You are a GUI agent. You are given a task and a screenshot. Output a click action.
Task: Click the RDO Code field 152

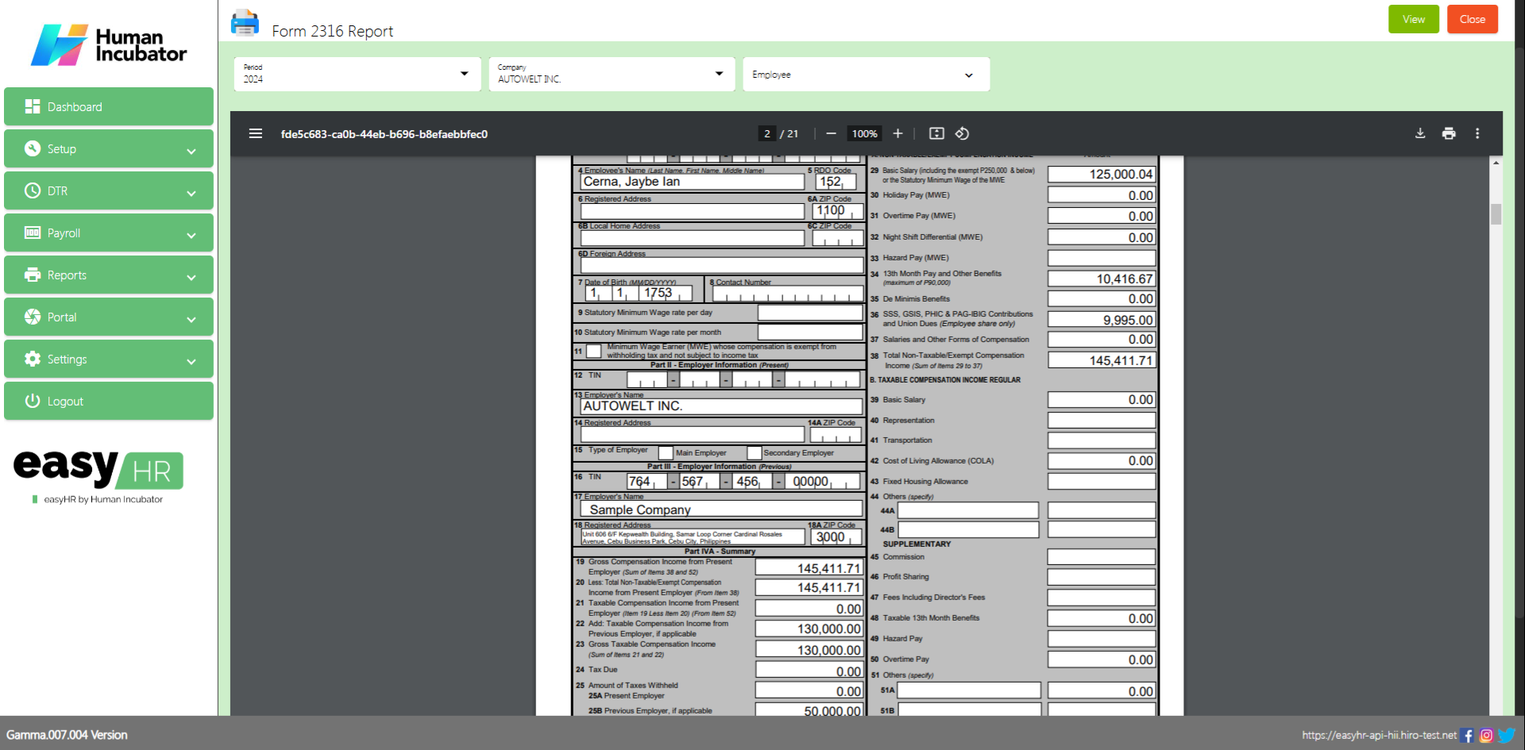click(834, 182)
